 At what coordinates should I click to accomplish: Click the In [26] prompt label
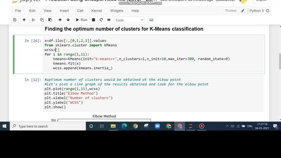33,41
